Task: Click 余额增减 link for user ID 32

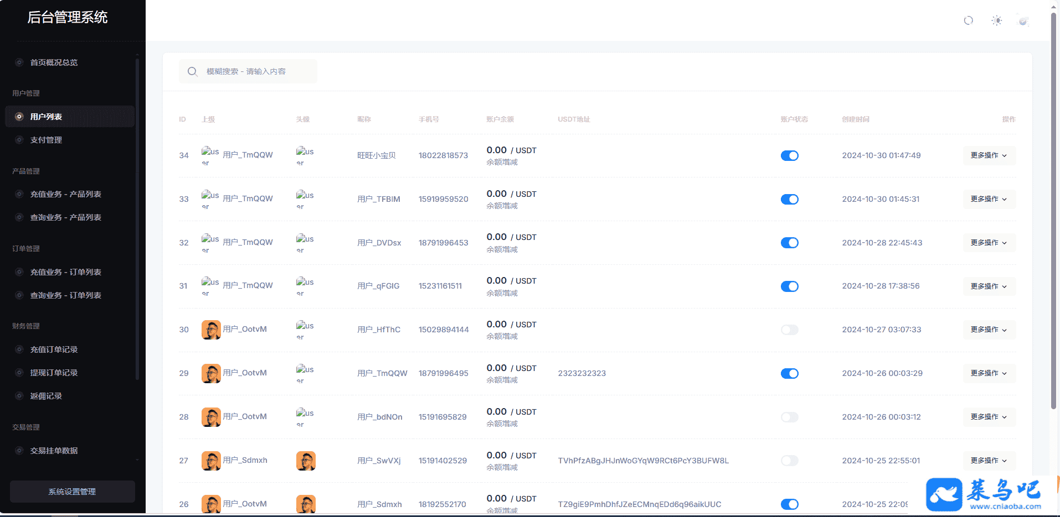Action: click(x=502, y=249)
